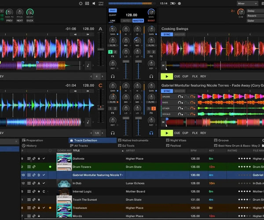This screenshot has height=220, width=264.
Task: Increase deck A loop size from 4
Action: click(x=102, y=77)
